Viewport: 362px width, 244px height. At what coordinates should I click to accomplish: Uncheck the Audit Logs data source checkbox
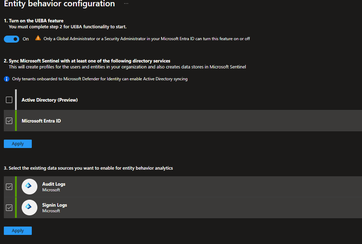coord(9,186)
